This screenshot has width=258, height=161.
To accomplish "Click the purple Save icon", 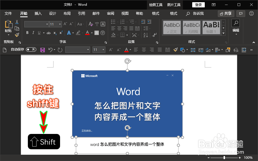I will pos(43,50).
